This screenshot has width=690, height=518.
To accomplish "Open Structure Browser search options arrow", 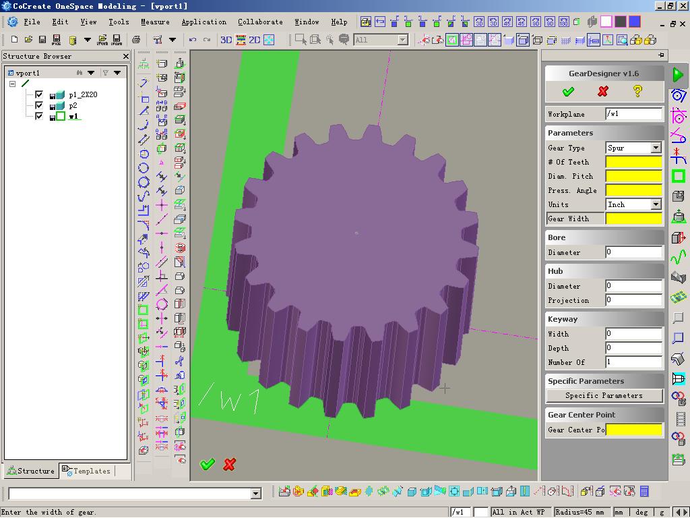I will (x=91, y=73).
